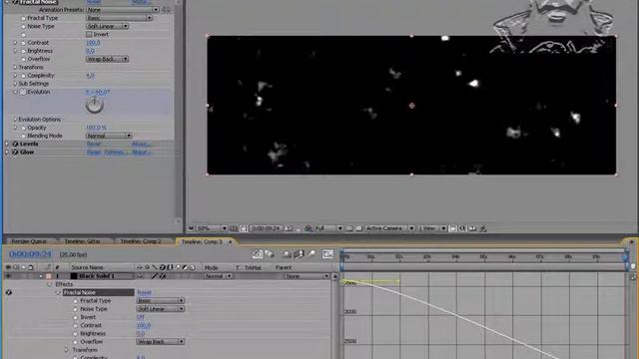Expand Transform group in Effect Controls

click(15, 68)
